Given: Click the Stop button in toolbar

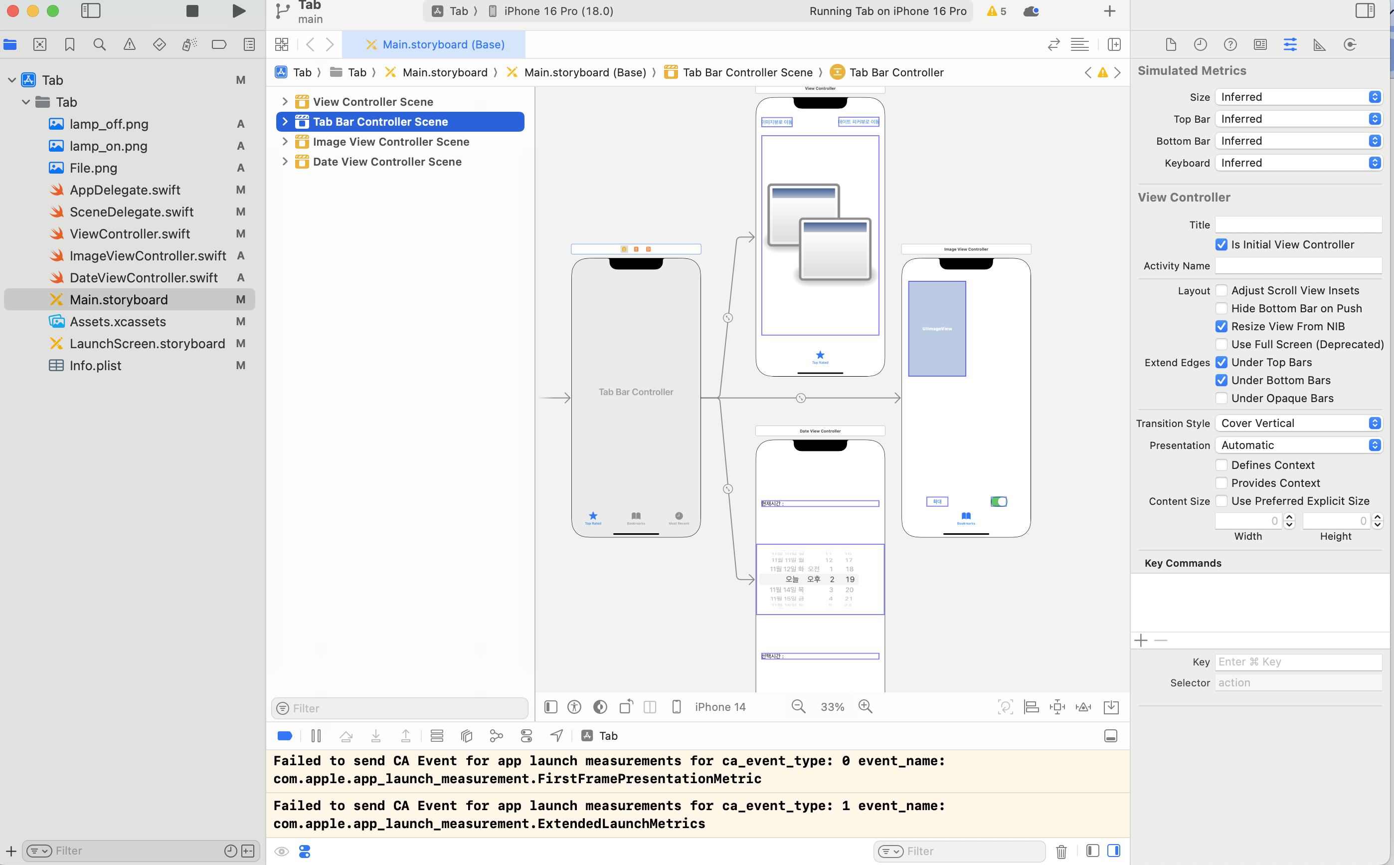Looking at the screenshot, I should [192, 11].
